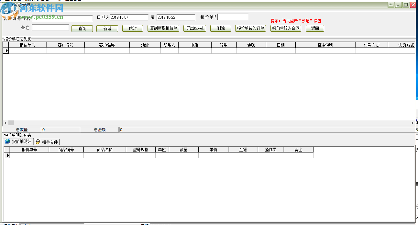Image resolution: width=418 pixels, height=225 pixels.
Task: Focus the 报价单号 search field
Action: point(233,17)
